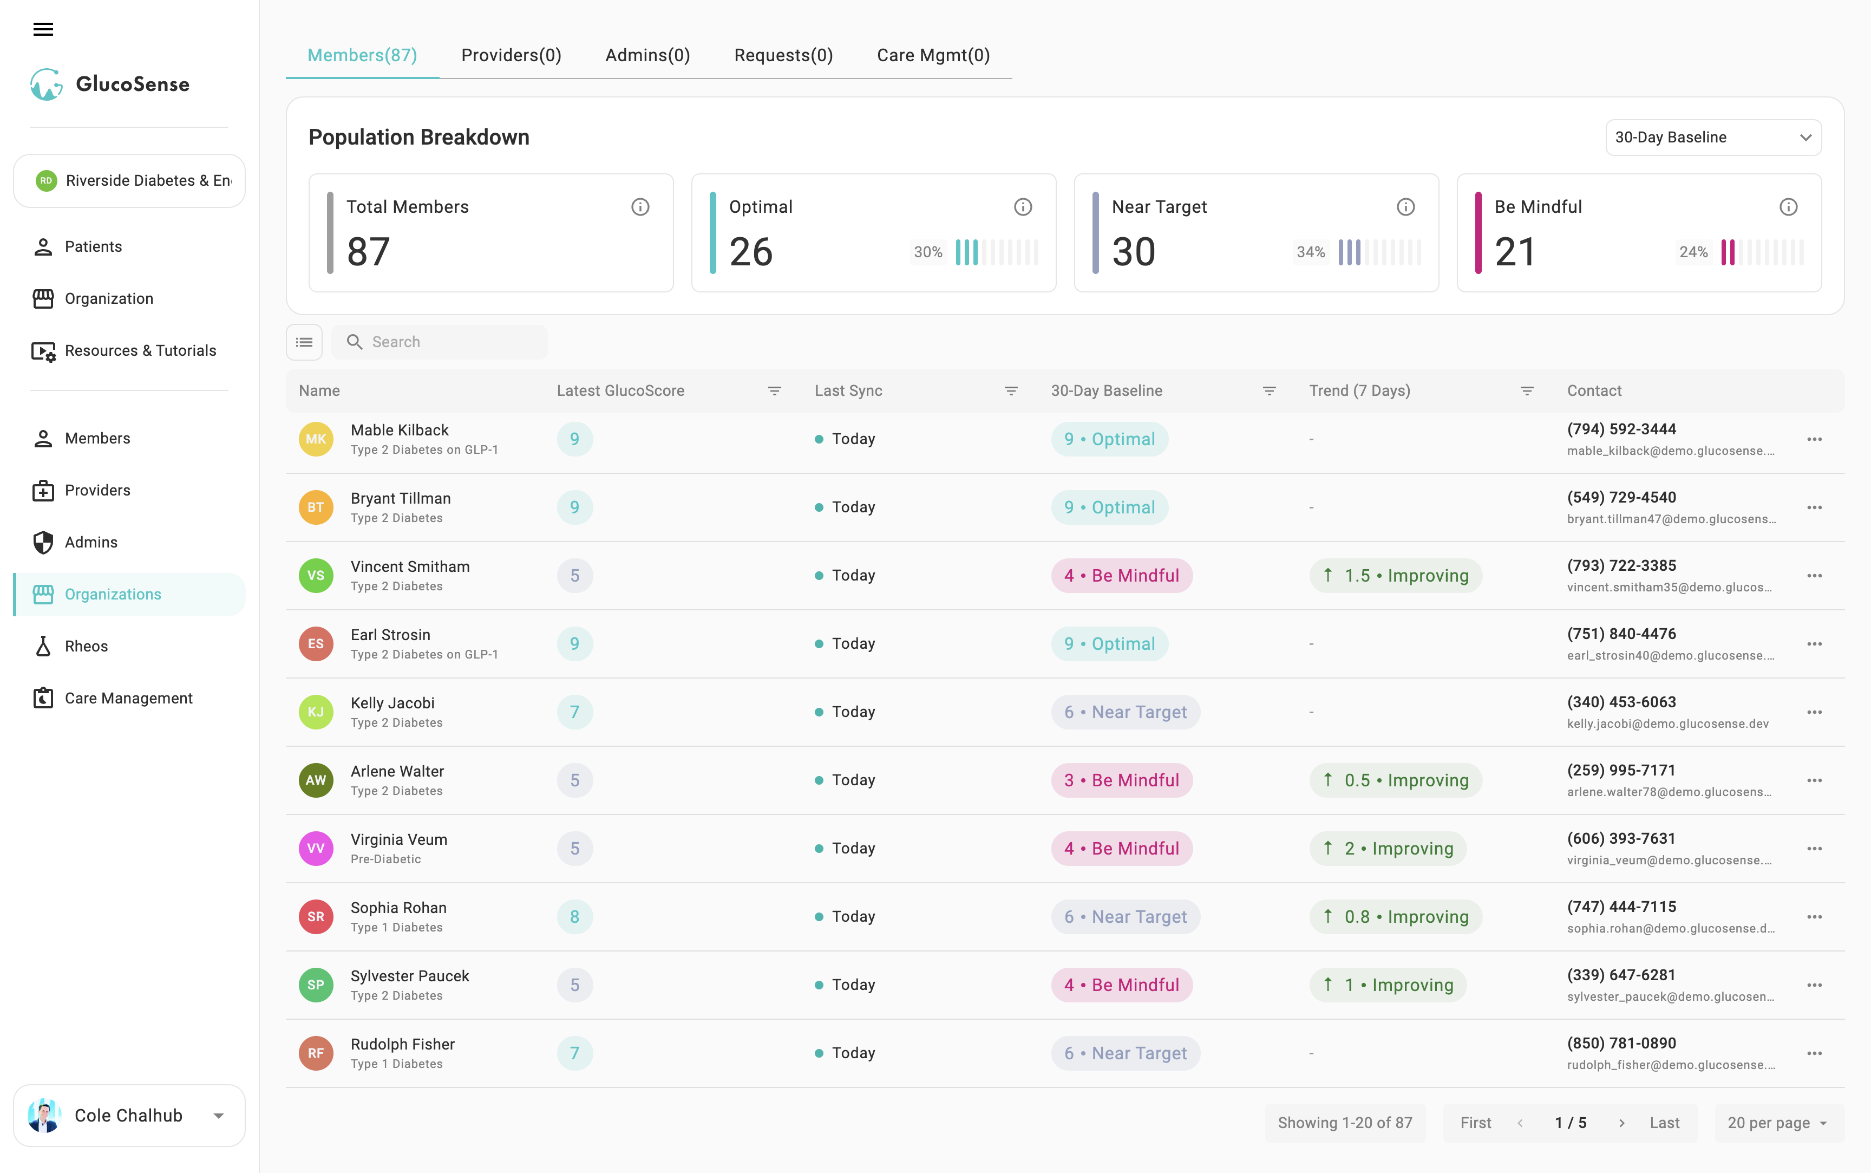This screenshot has width=1871, height=1173.
Task: Go to next page arrow
Action: tap(1621, 1123)
